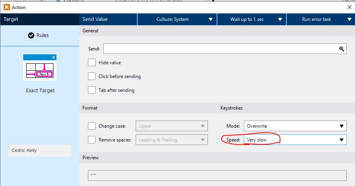
Task: Open the Upper case dropdown
Action: pyautogui.click(x=172, y=126)
